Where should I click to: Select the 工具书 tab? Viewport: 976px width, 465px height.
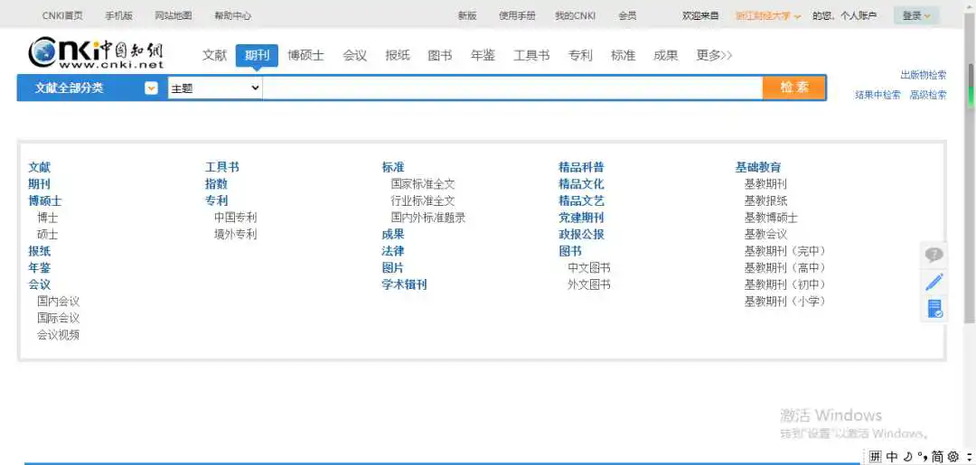(x=531, y=55)
